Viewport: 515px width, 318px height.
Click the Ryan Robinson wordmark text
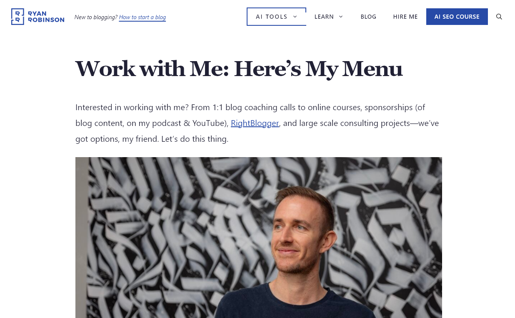click(x=46, y=17)
